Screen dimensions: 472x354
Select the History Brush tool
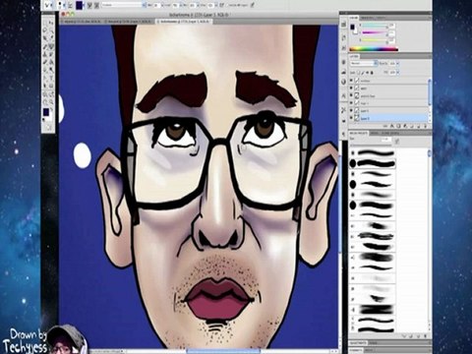(51, 54)
